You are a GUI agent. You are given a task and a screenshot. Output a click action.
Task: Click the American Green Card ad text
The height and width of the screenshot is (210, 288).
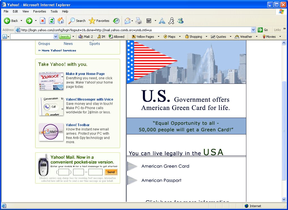(x=165, y=166)
